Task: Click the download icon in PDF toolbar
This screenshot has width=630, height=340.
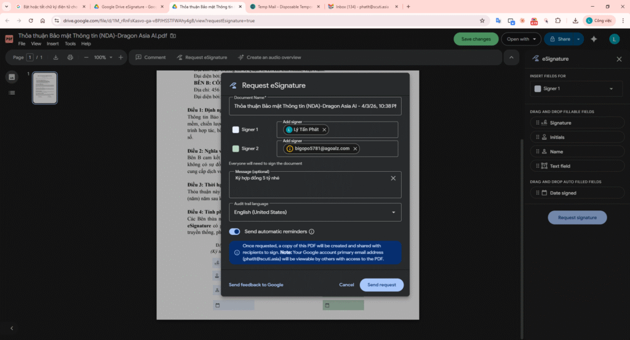Action: point(56,57)
